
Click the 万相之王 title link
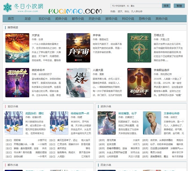[x=159, y=35]
